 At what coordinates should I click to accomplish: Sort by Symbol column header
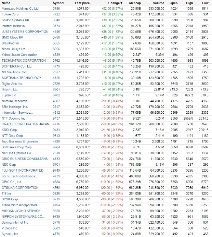pos(58,3)
